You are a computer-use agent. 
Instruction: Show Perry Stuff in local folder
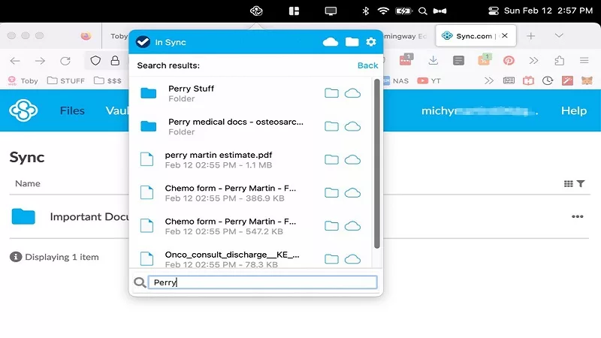click(x=331, y=92)
